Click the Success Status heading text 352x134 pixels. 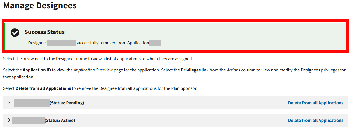click(x=45, y=32)
